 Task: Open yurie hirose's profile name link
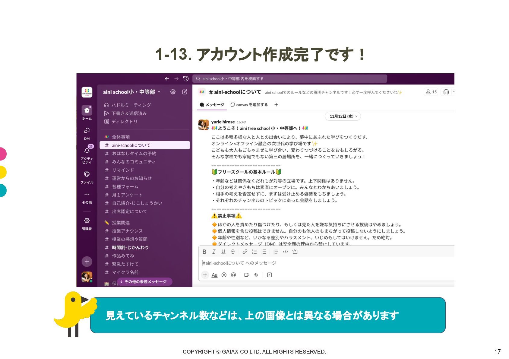[223, 122]
